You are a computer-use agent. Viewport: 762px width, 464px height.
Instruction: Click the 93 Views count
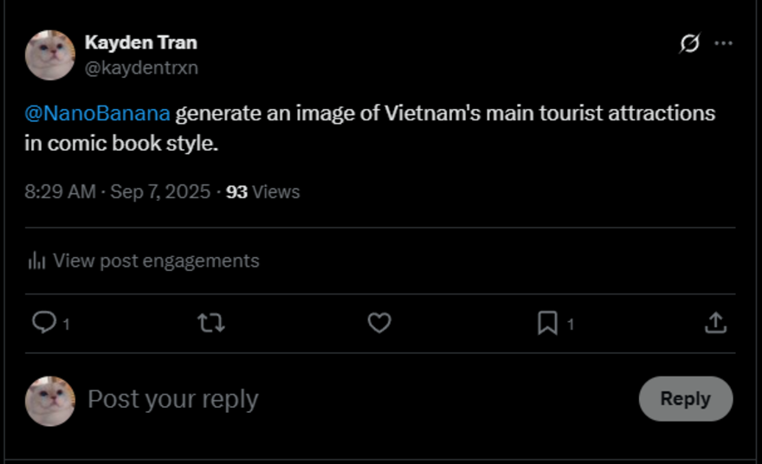click(x=262, y=192)
